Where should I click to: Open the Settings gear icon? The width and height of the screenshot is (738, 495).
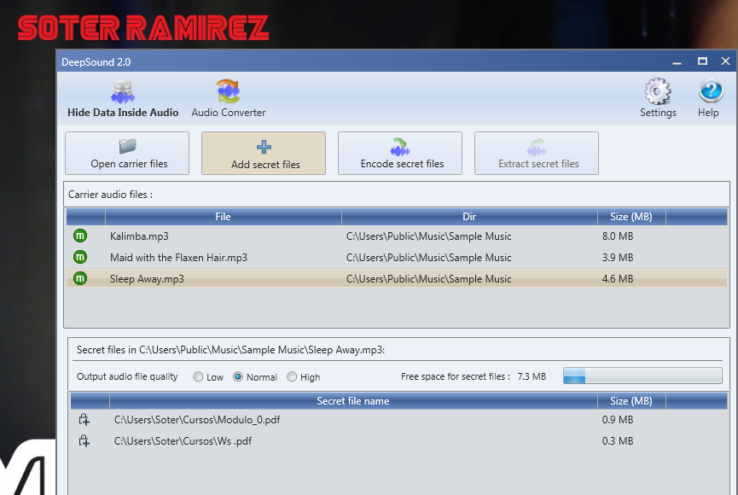pyautogui.click(x=658, y=91)
